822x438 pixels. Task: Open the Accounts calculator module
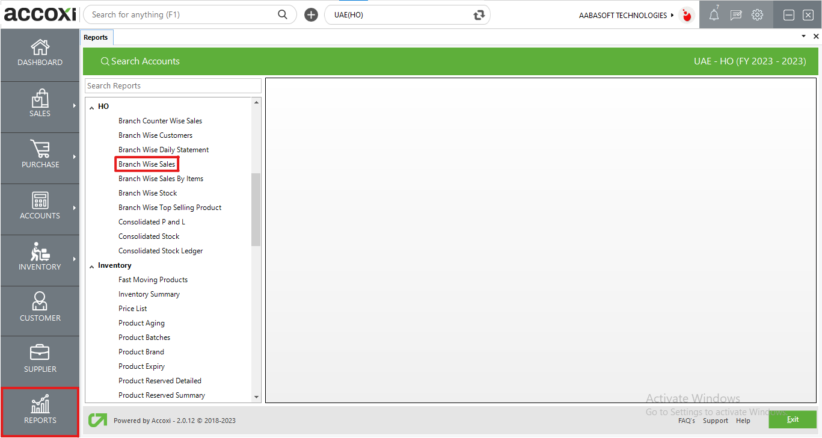click(x=40, y=201)
